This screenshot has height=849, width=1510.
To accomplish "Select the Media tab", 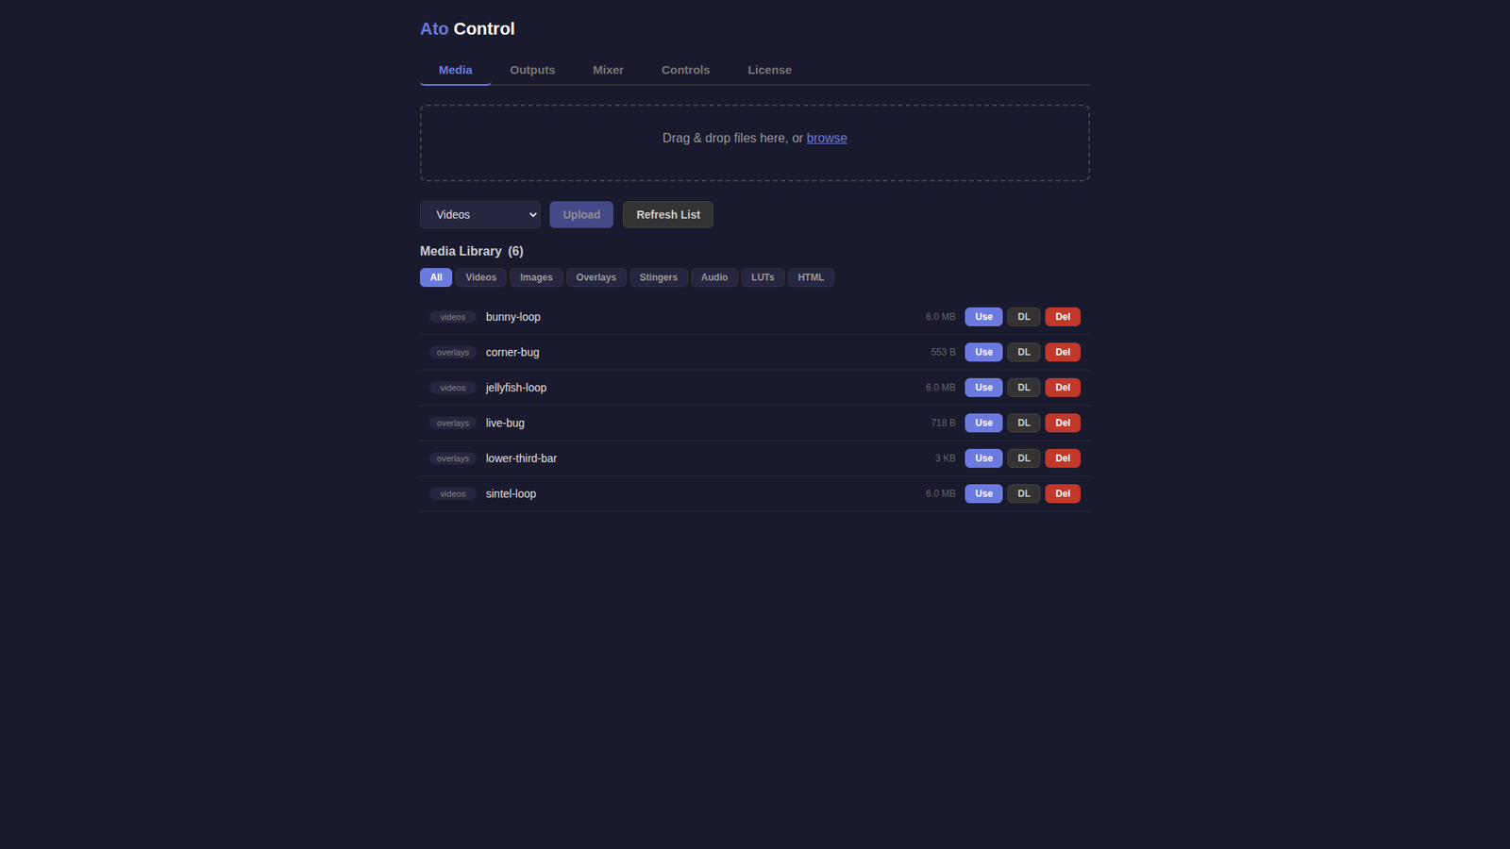I will point(455,69).
